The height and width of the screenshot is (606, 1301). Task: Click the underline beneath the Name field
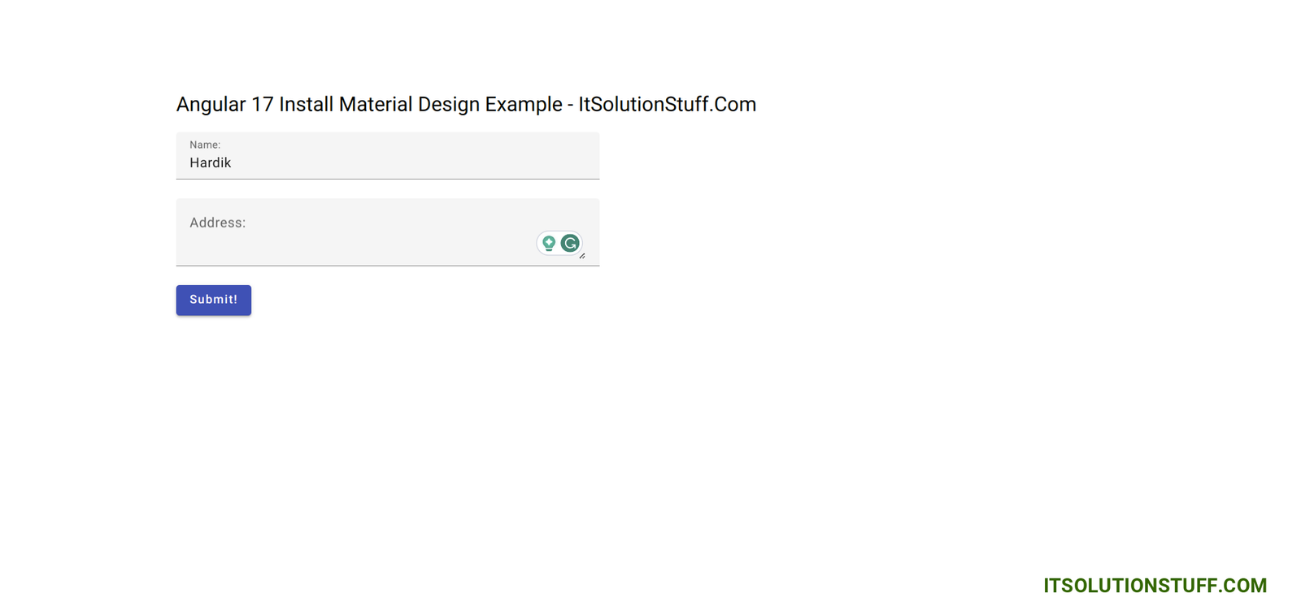pos(388,179)
